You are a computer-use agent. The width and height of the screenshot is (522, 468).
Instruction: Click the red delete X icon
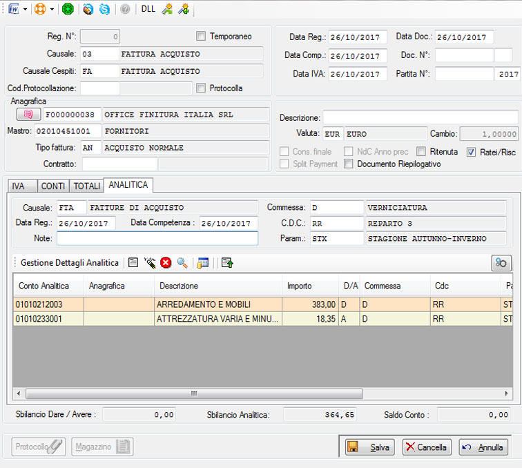(166, 262)
